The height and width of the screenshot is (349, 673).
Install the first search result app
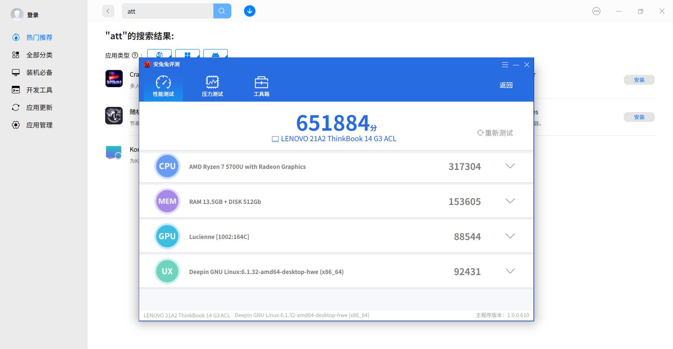[639, 80]
